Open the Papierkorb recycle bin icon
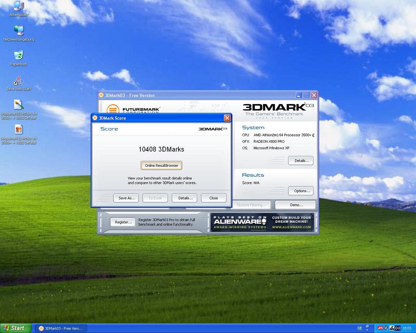Viewport: 416px width, 333px height. 18,58
